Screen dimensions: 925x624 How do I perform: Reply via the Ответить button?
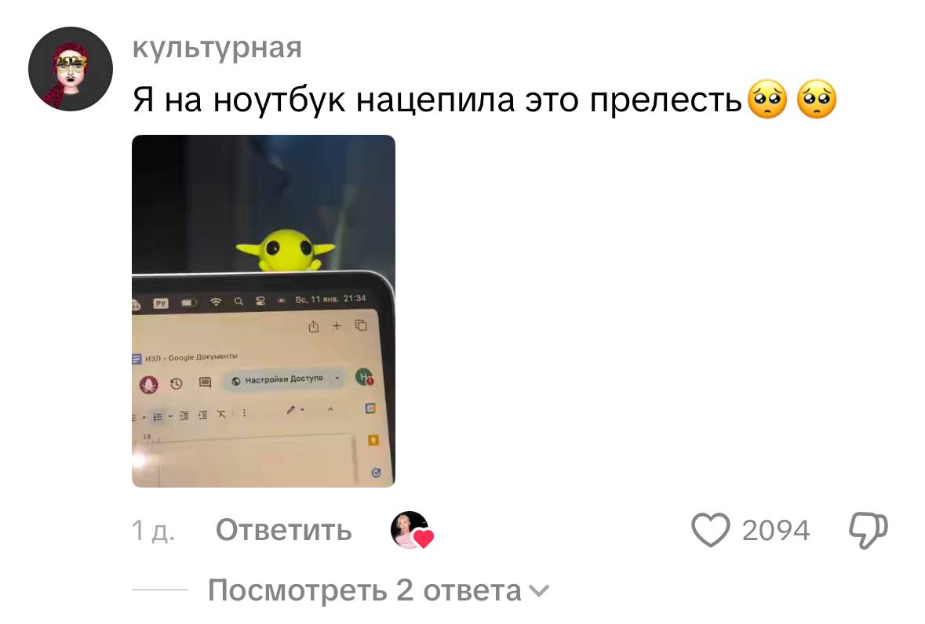coord(284,530)
